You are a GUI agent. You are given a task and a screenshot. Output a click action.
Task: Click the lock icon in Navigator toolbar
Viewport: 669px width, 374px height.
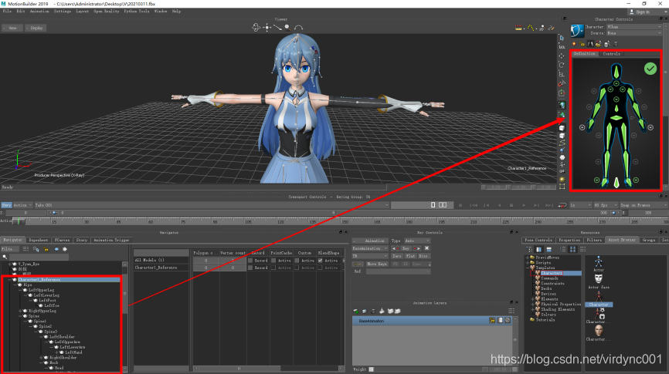(x=46, y=249)
